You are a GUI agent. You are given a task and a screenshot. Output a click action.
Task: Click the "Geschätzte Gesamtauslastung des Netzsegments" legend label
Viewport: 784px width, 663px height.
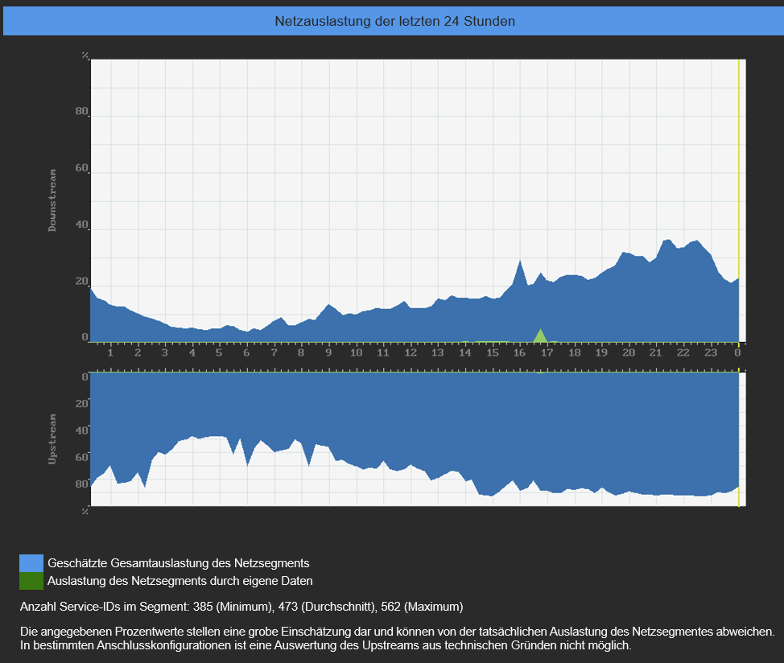click(179, 563)
